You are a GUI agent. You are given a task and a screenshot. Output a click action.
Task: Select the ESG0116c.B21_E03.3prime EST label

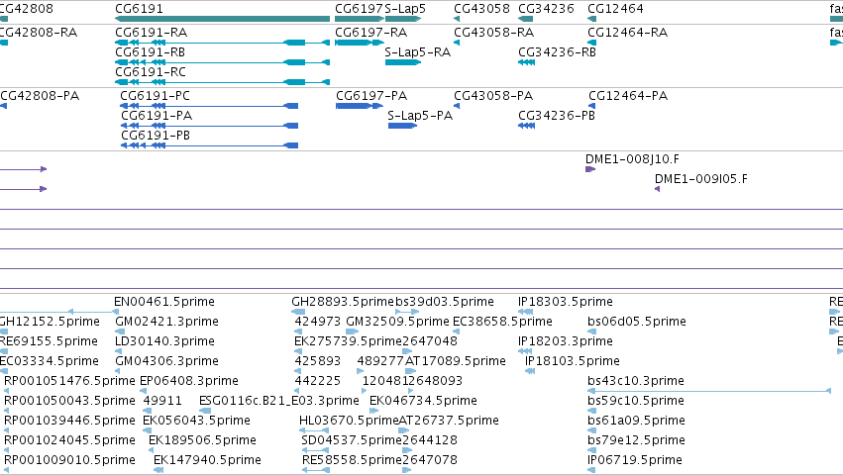(x=279, y=401)
